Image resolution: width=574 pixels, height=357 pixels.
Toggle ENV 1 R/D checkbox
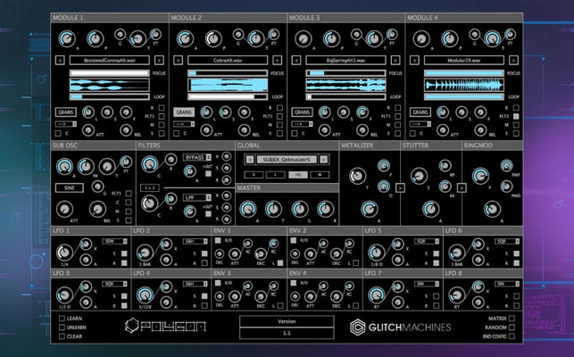click(x=218, y=241)
